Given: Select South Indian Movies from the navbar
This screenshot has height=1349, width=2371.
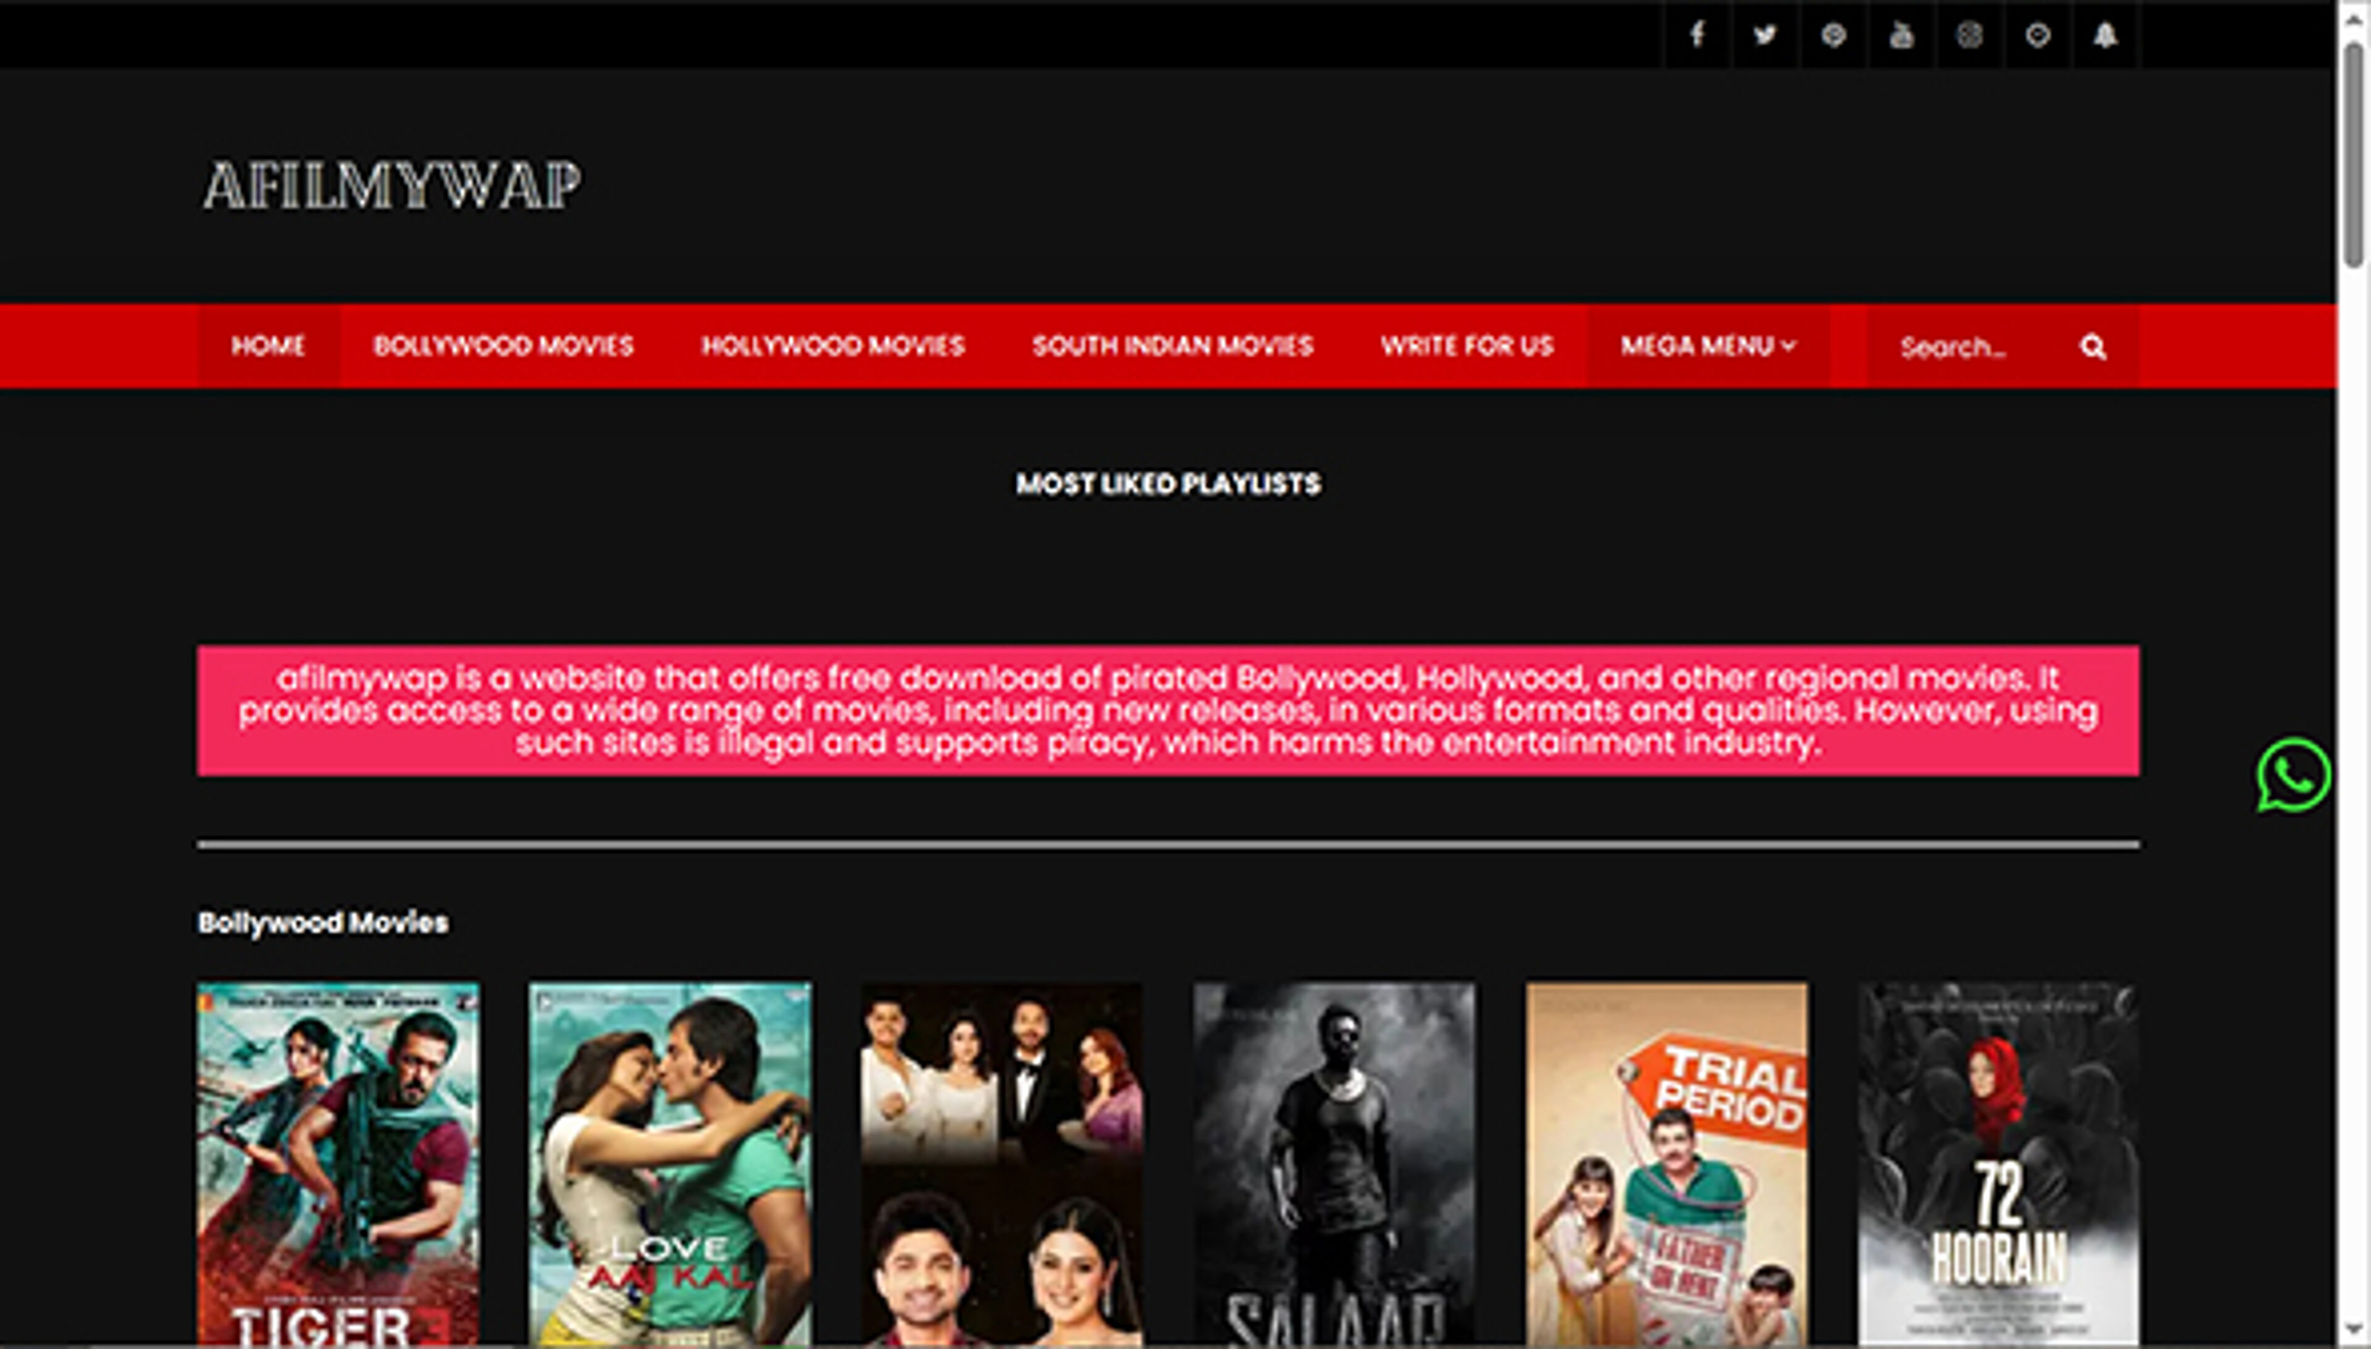Looking at the screenshot, I should (1173, 345).
